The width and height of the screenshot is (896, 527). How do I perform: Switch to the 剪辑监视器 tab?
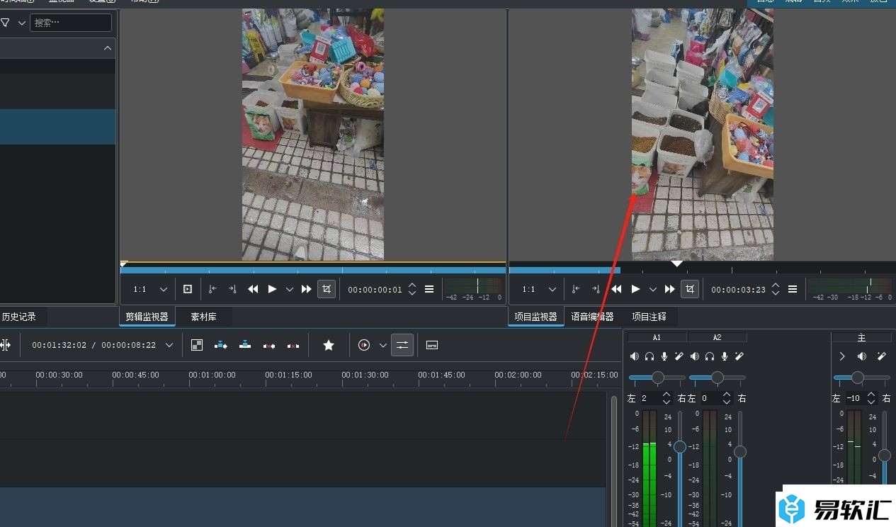[x=147, y=317]
